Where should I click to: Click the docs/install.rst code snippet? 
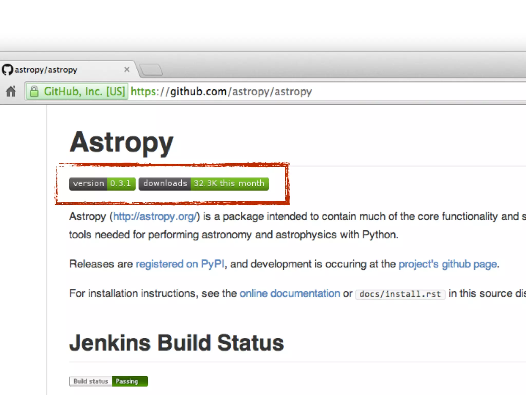[400, 294]
